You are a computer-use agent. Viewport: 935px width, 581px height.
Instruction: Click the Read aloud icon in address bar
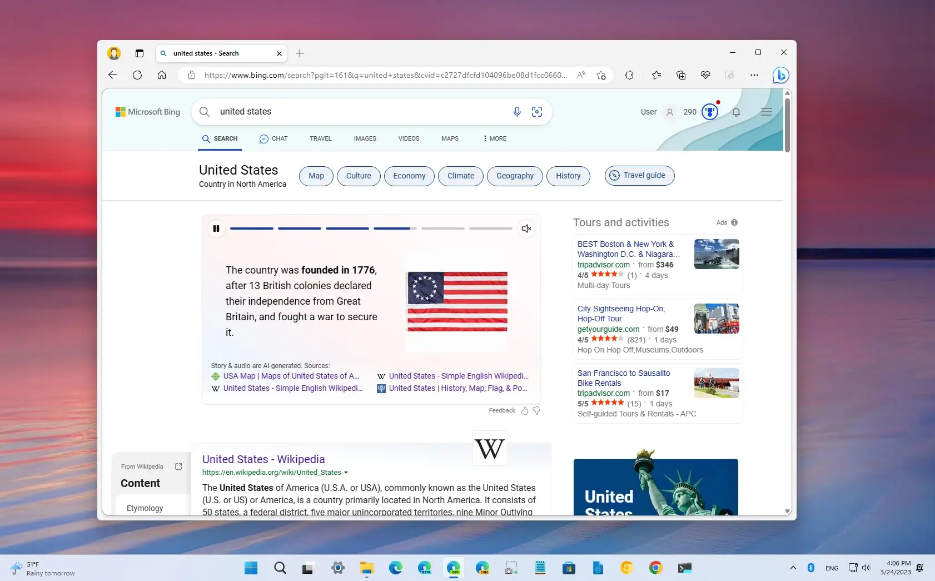581,75
